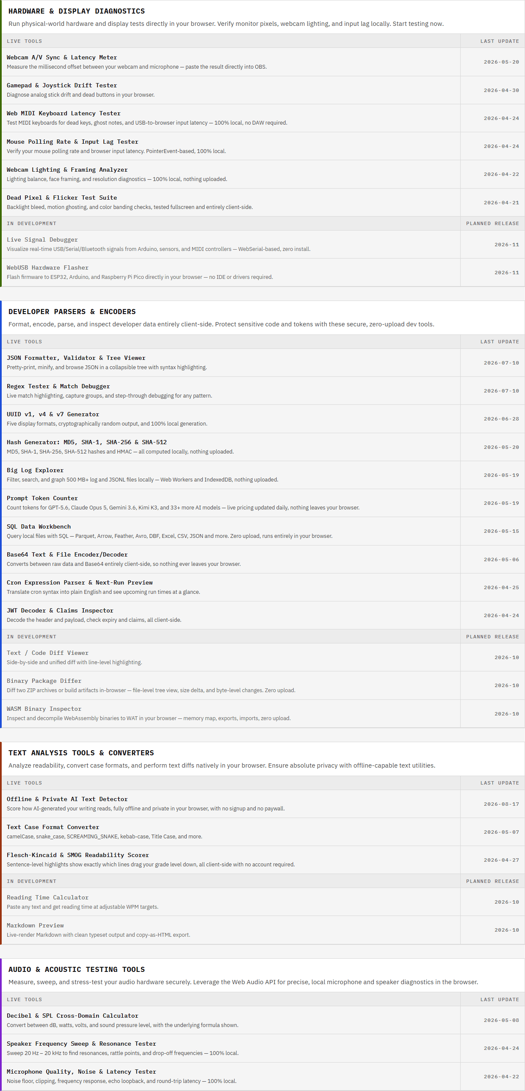The image size is (525, 1091).
Task: Select the Reading Time Calculator entry
Action: click(x=47, y=898)
